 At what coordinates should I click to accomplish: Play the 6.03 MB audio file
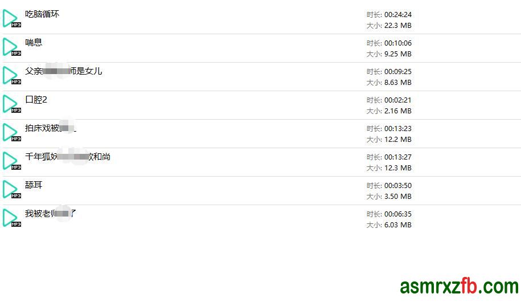click(x=11, y=218)
